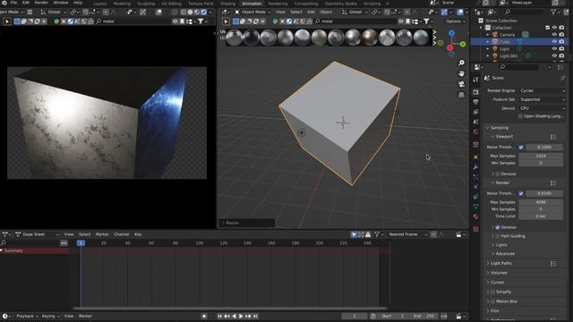Click the pan hand icon in viewport
The width and height of the screenshot is (573, 322).
[462, 73]
